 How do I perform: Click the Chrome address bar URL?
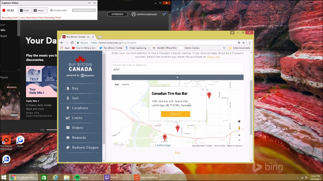[x=114, y=43]
